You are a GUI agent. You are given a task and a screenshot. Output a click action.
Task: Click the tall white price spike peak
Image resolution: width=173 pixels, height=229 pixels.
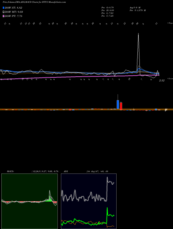tap(138, 34)
